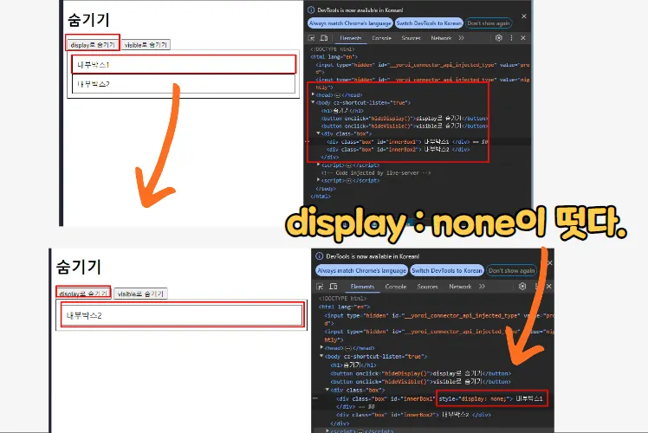The width and height of the screenshot is (648, 433).
Task: Click the 내부박스2 box in top page
Action: pyautogui.click(x=184, y=84)
